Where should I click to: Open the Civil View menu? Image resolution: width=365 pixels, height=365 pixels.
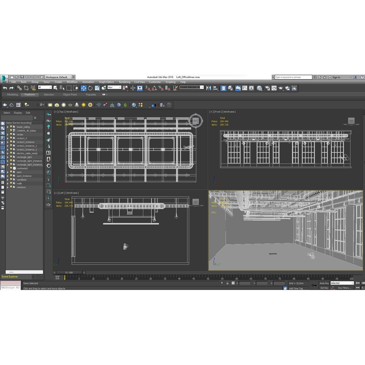(x=140, y=82)
